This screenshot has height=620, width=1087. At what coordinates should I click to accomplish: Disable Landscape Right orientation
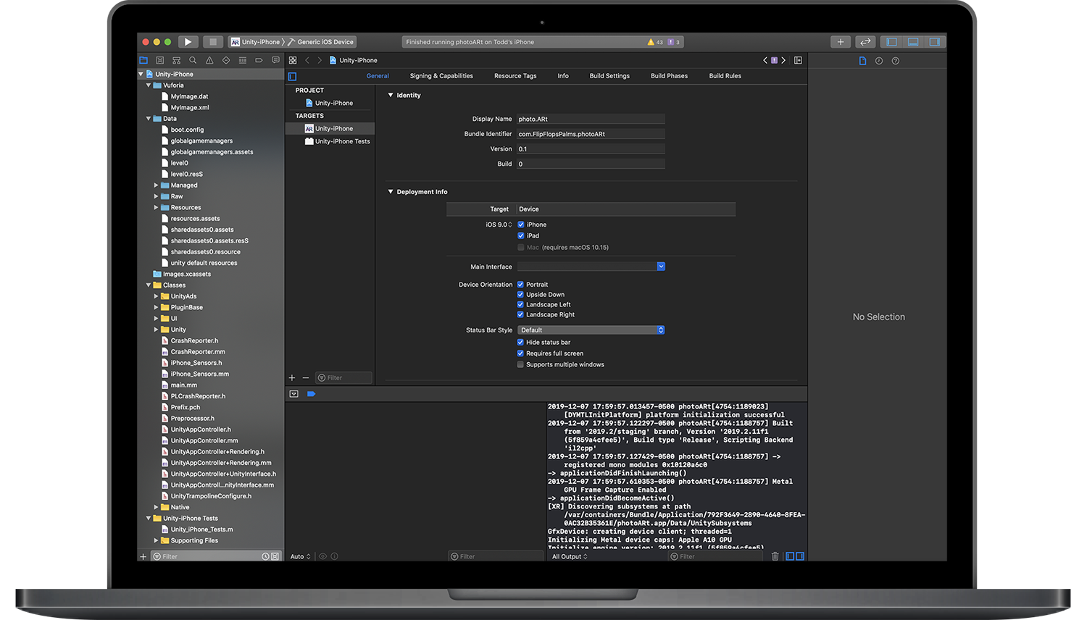[x=520, y=314]
